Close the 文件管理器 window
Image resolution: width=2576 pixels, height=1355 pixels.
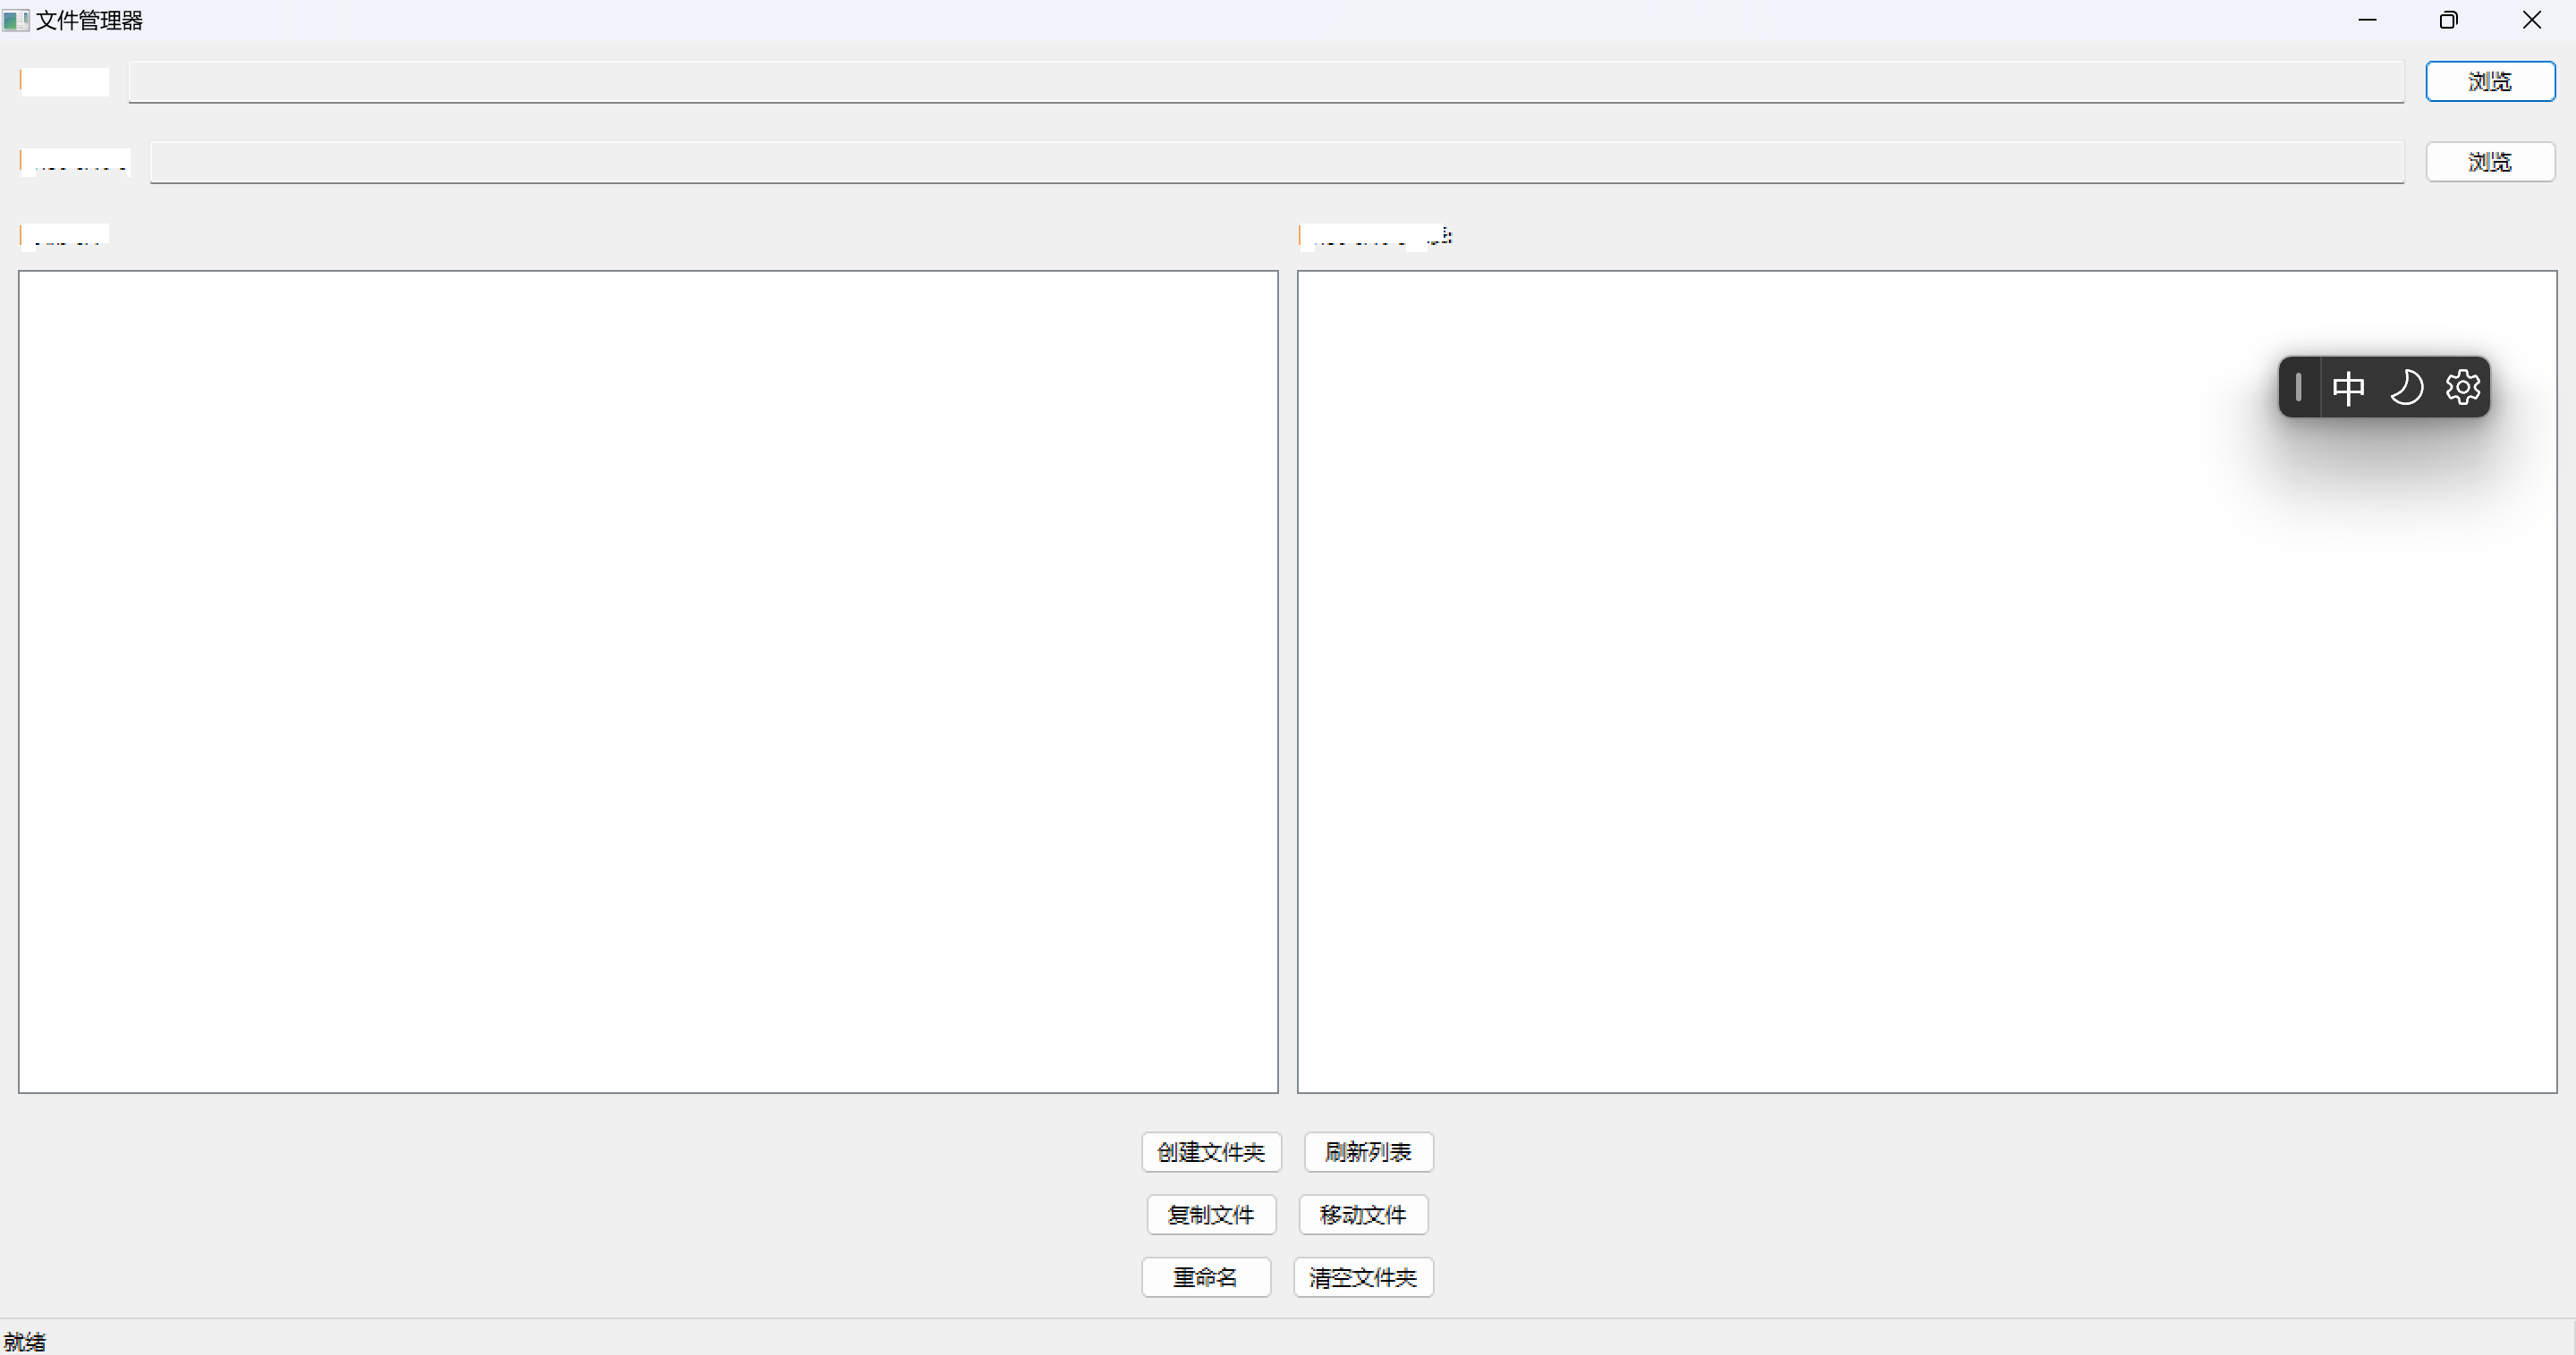coord(2531,20)
